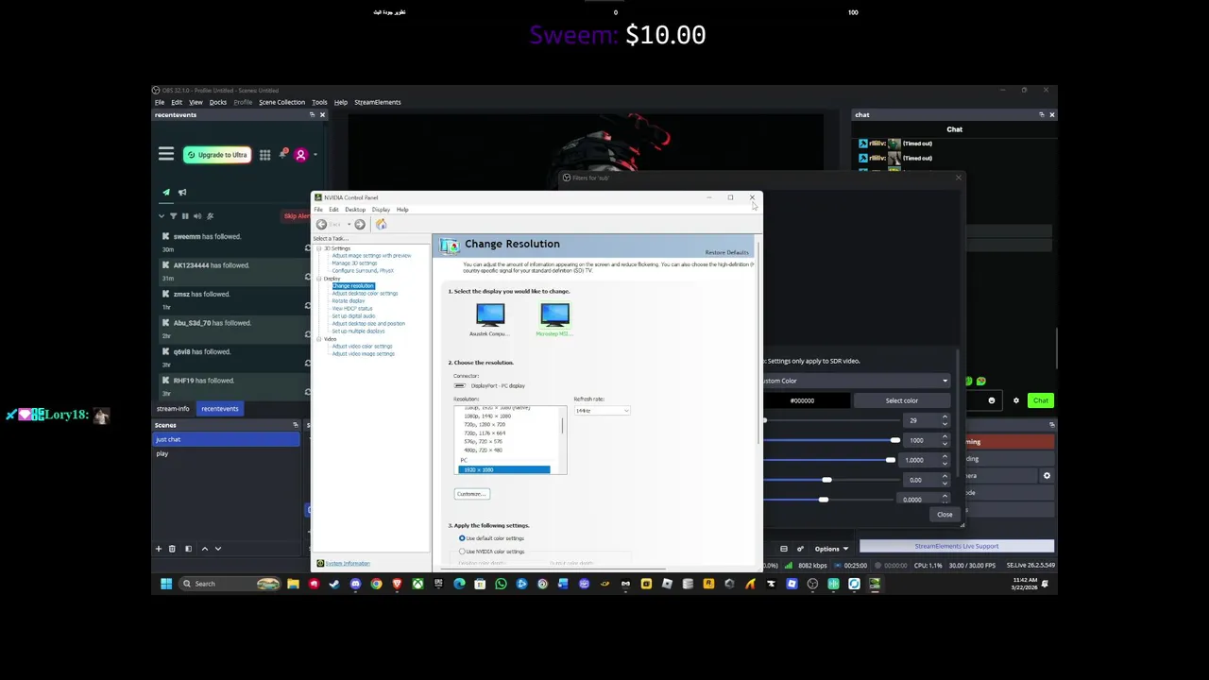Select the paper plane activity feed icon

(x=166, y=193)
